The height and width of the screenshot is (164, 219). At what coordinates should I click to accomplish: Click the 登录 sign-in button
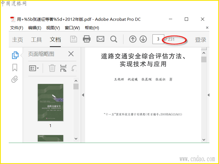point(201,40)
